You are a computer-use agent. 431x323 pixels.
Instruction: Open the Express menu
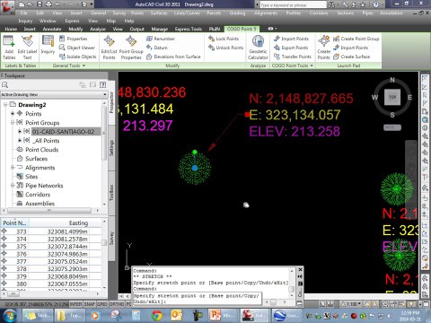[x=72, y=21]
